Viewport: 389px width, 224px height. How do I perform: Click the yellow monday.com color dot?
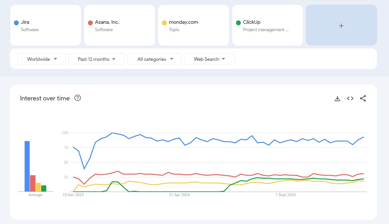click(x=164, y=23)
